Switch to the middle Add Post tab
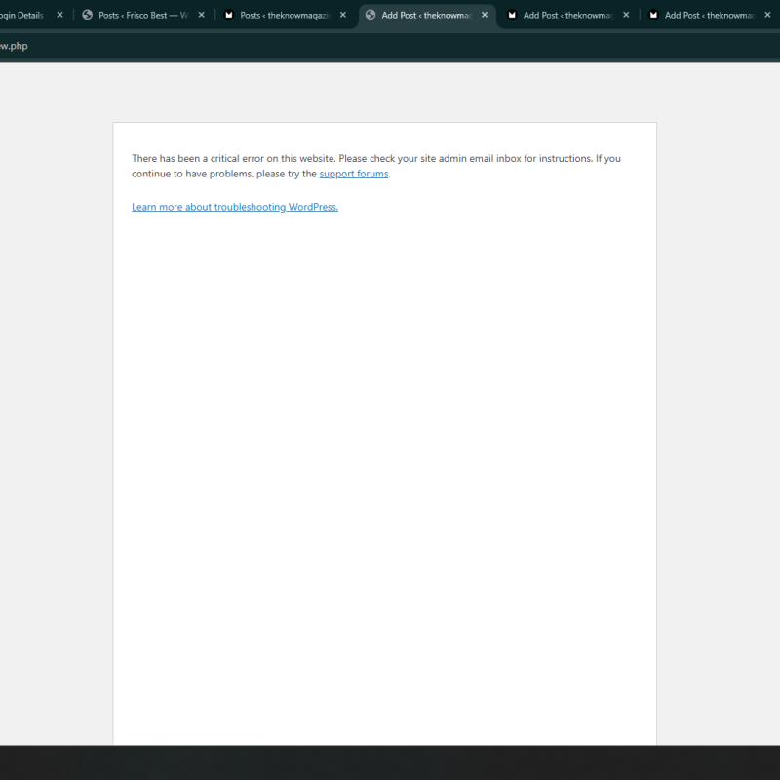780x780 pixels. point(567,16)
